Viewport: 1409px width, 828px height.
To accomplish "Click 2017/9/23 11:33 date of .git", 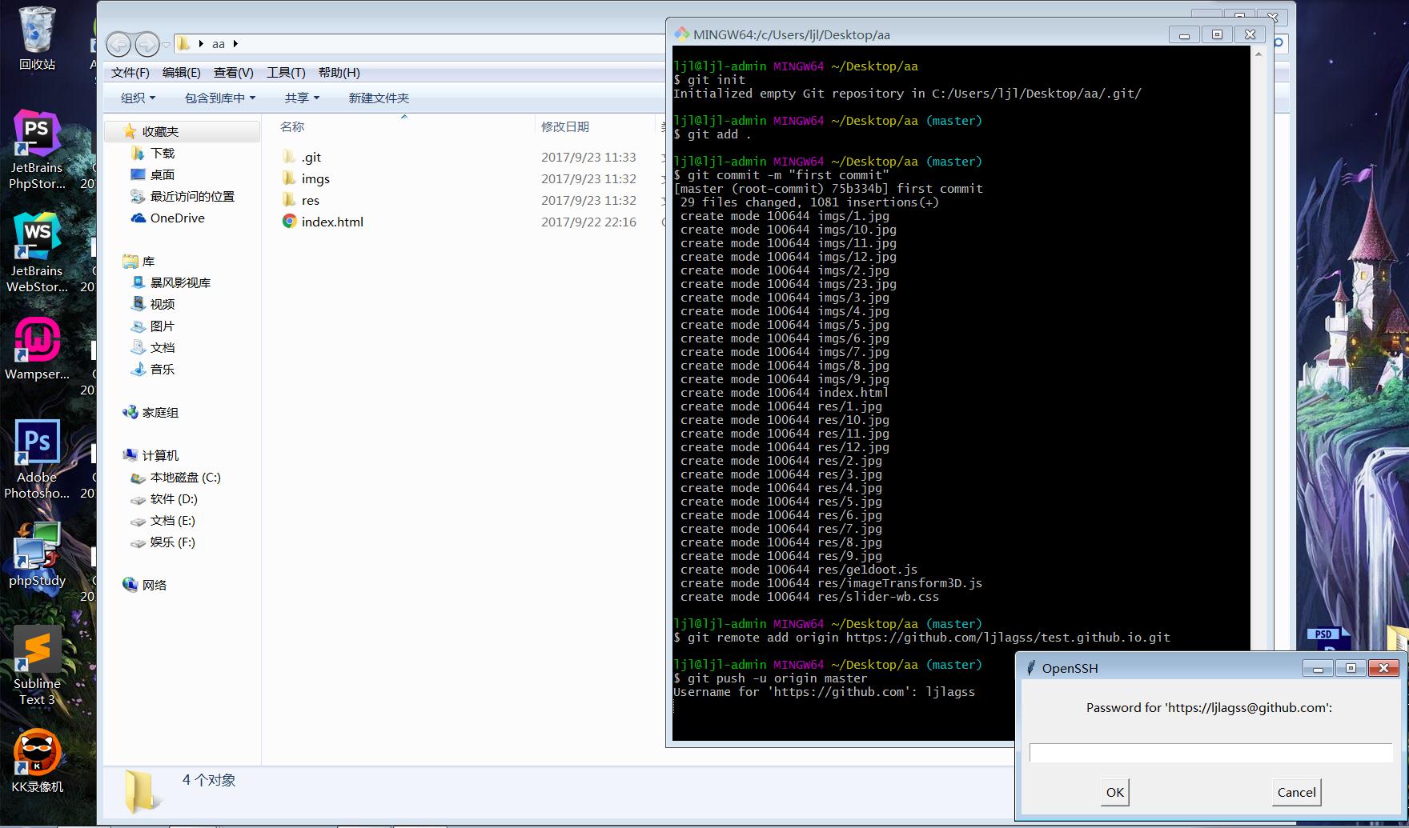I will click(588, 157).
